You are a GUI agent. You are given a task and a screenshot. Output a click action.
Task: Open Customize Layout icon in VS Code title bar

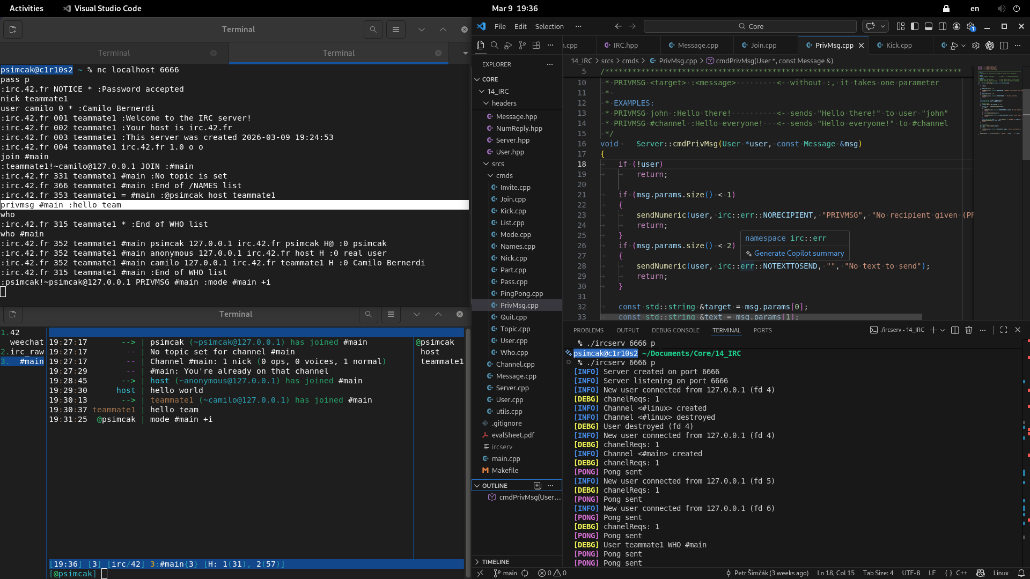pos(900,26)
